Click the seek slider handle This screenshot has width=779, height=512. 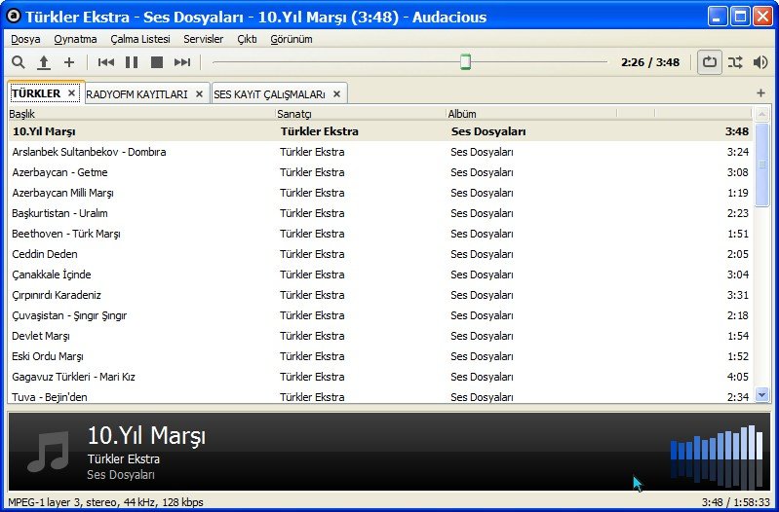pos(465,62)
